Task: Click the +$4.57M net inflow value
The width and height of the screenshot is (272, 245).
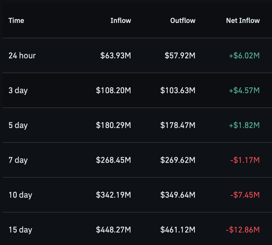Action: (244, 91)
